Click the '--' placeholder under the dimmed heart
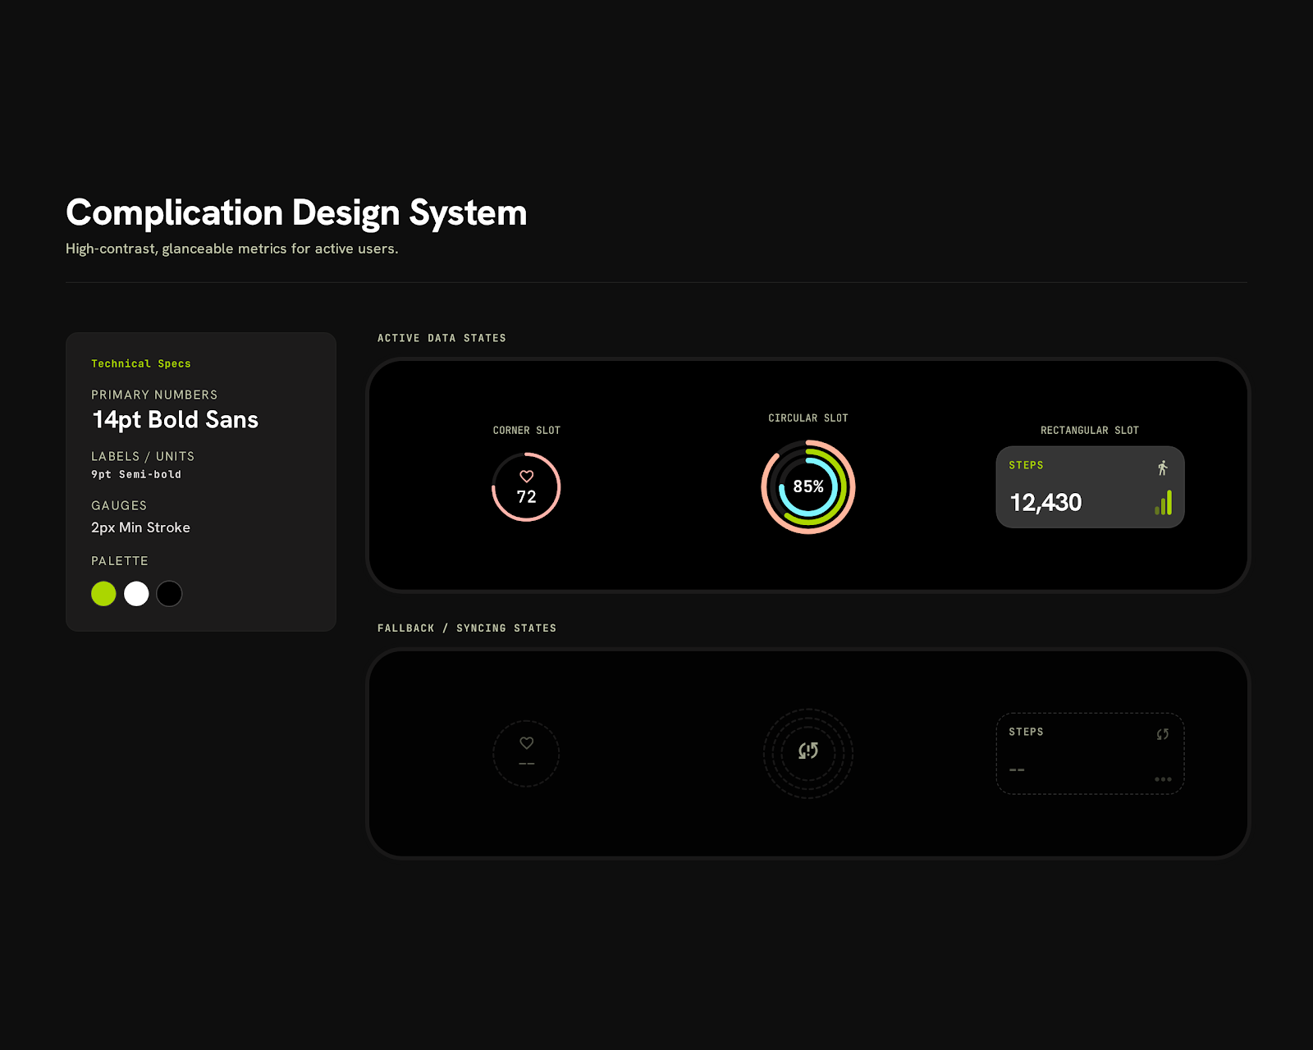The width and height of the screenshot is (1313, 1050). coord(527,764)
